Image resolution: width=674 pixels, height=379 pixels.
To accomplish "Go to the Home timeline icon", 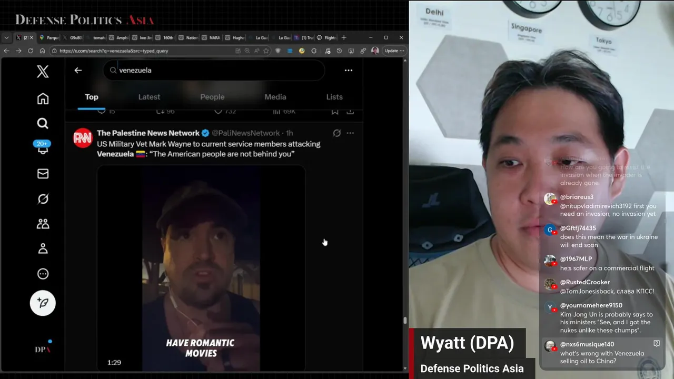I will point(43,98).
